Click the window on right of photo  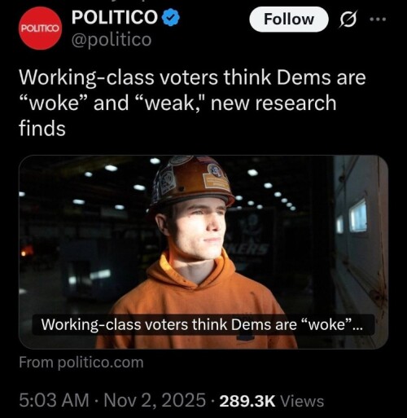tap(357, 215)
